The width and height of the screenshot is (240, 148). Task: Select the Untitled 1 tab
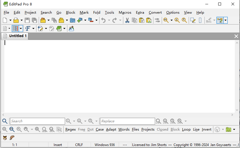coord(15,36)
